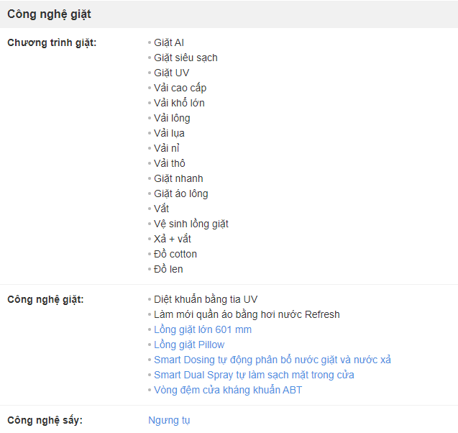This screenshot has width=458, height=433.
Task: Click the "Công nghệ giặt" section header
Action: 49,14
